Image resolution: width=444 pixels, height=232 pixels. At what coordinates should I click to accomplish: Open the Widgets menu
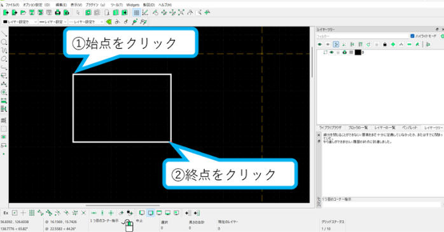pyautogui.click(x=133, y=5)
